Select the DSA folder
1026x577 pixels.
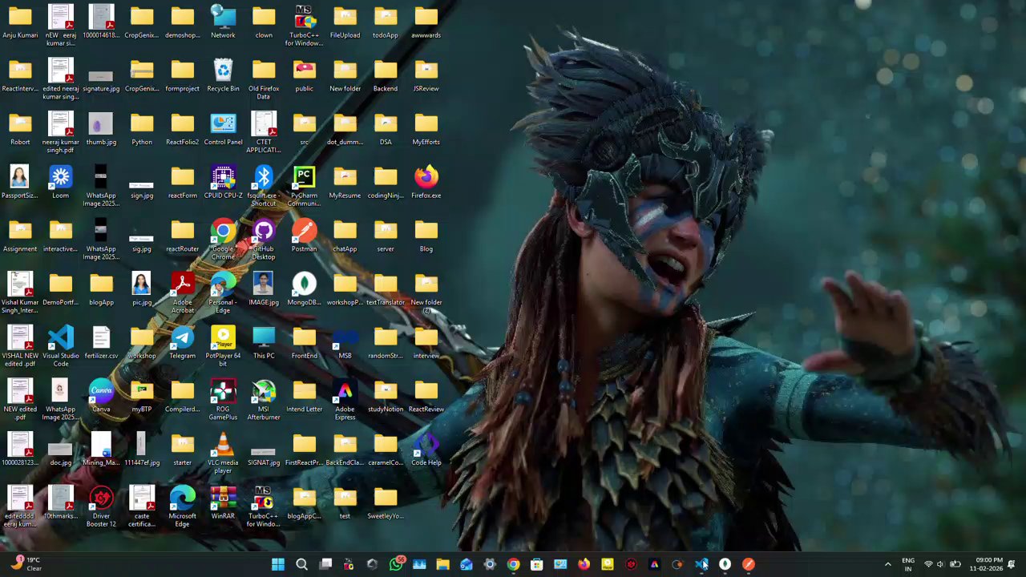coord(386,128)
